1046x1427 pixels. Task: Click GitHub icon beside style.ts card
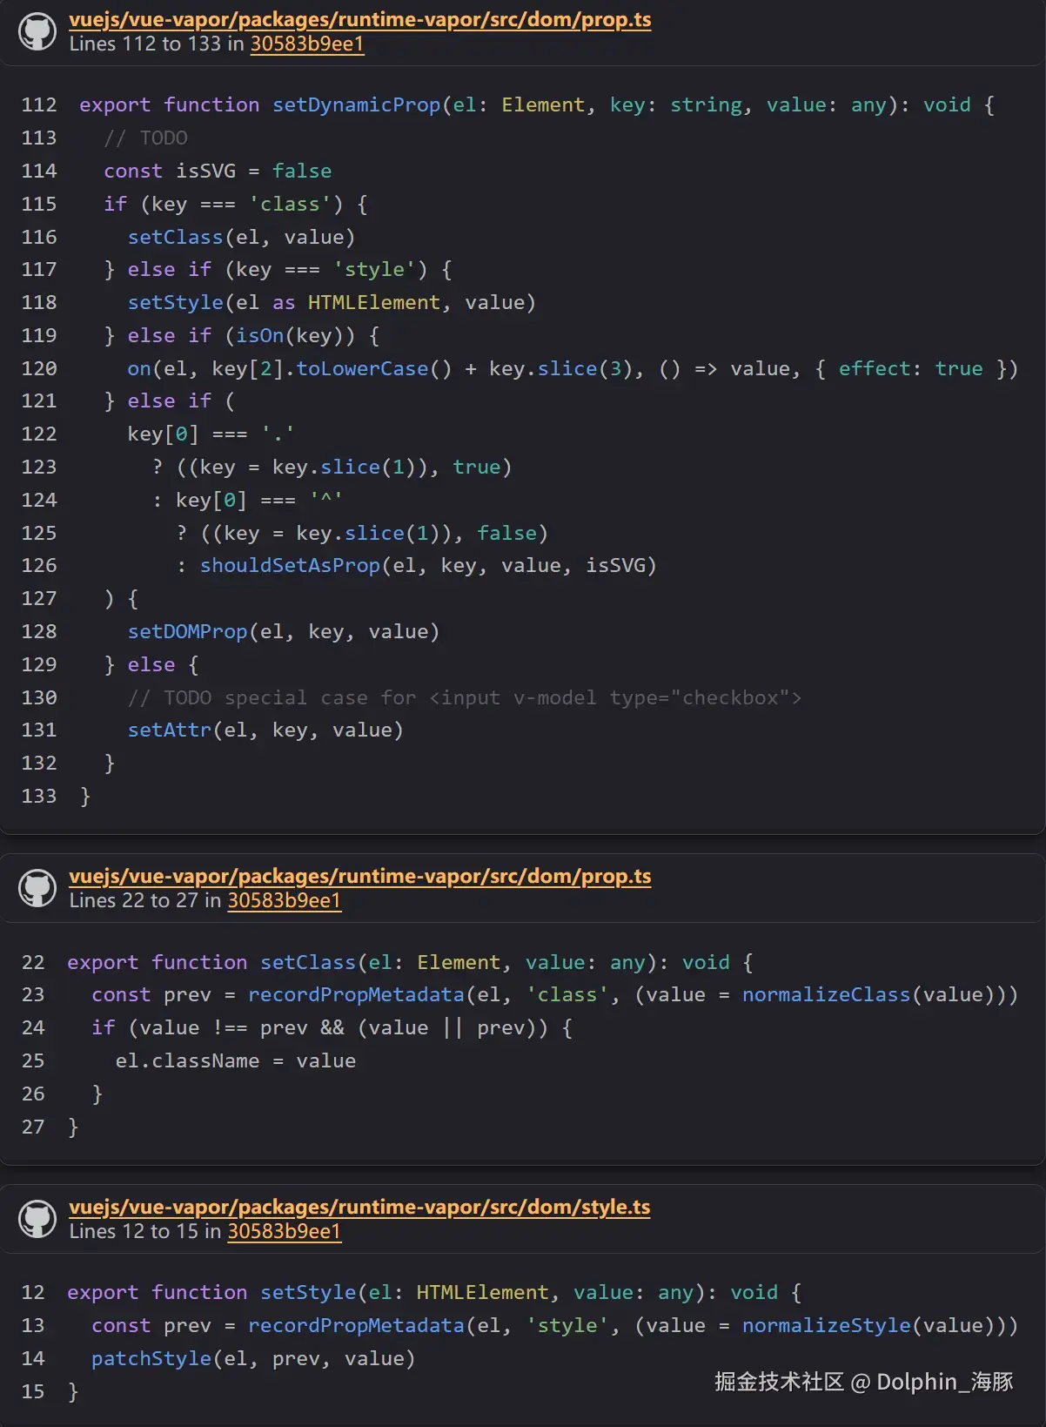[x=37, y=1219]
